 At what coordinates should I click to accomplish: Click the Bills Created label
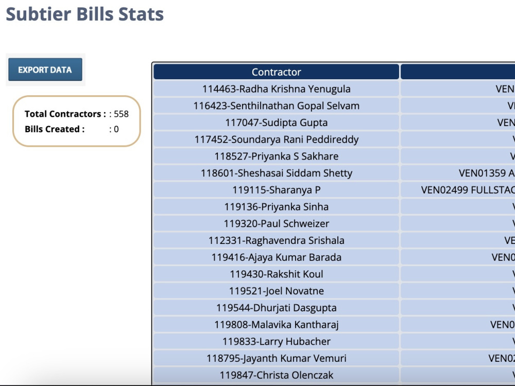(x=55, y=129)
